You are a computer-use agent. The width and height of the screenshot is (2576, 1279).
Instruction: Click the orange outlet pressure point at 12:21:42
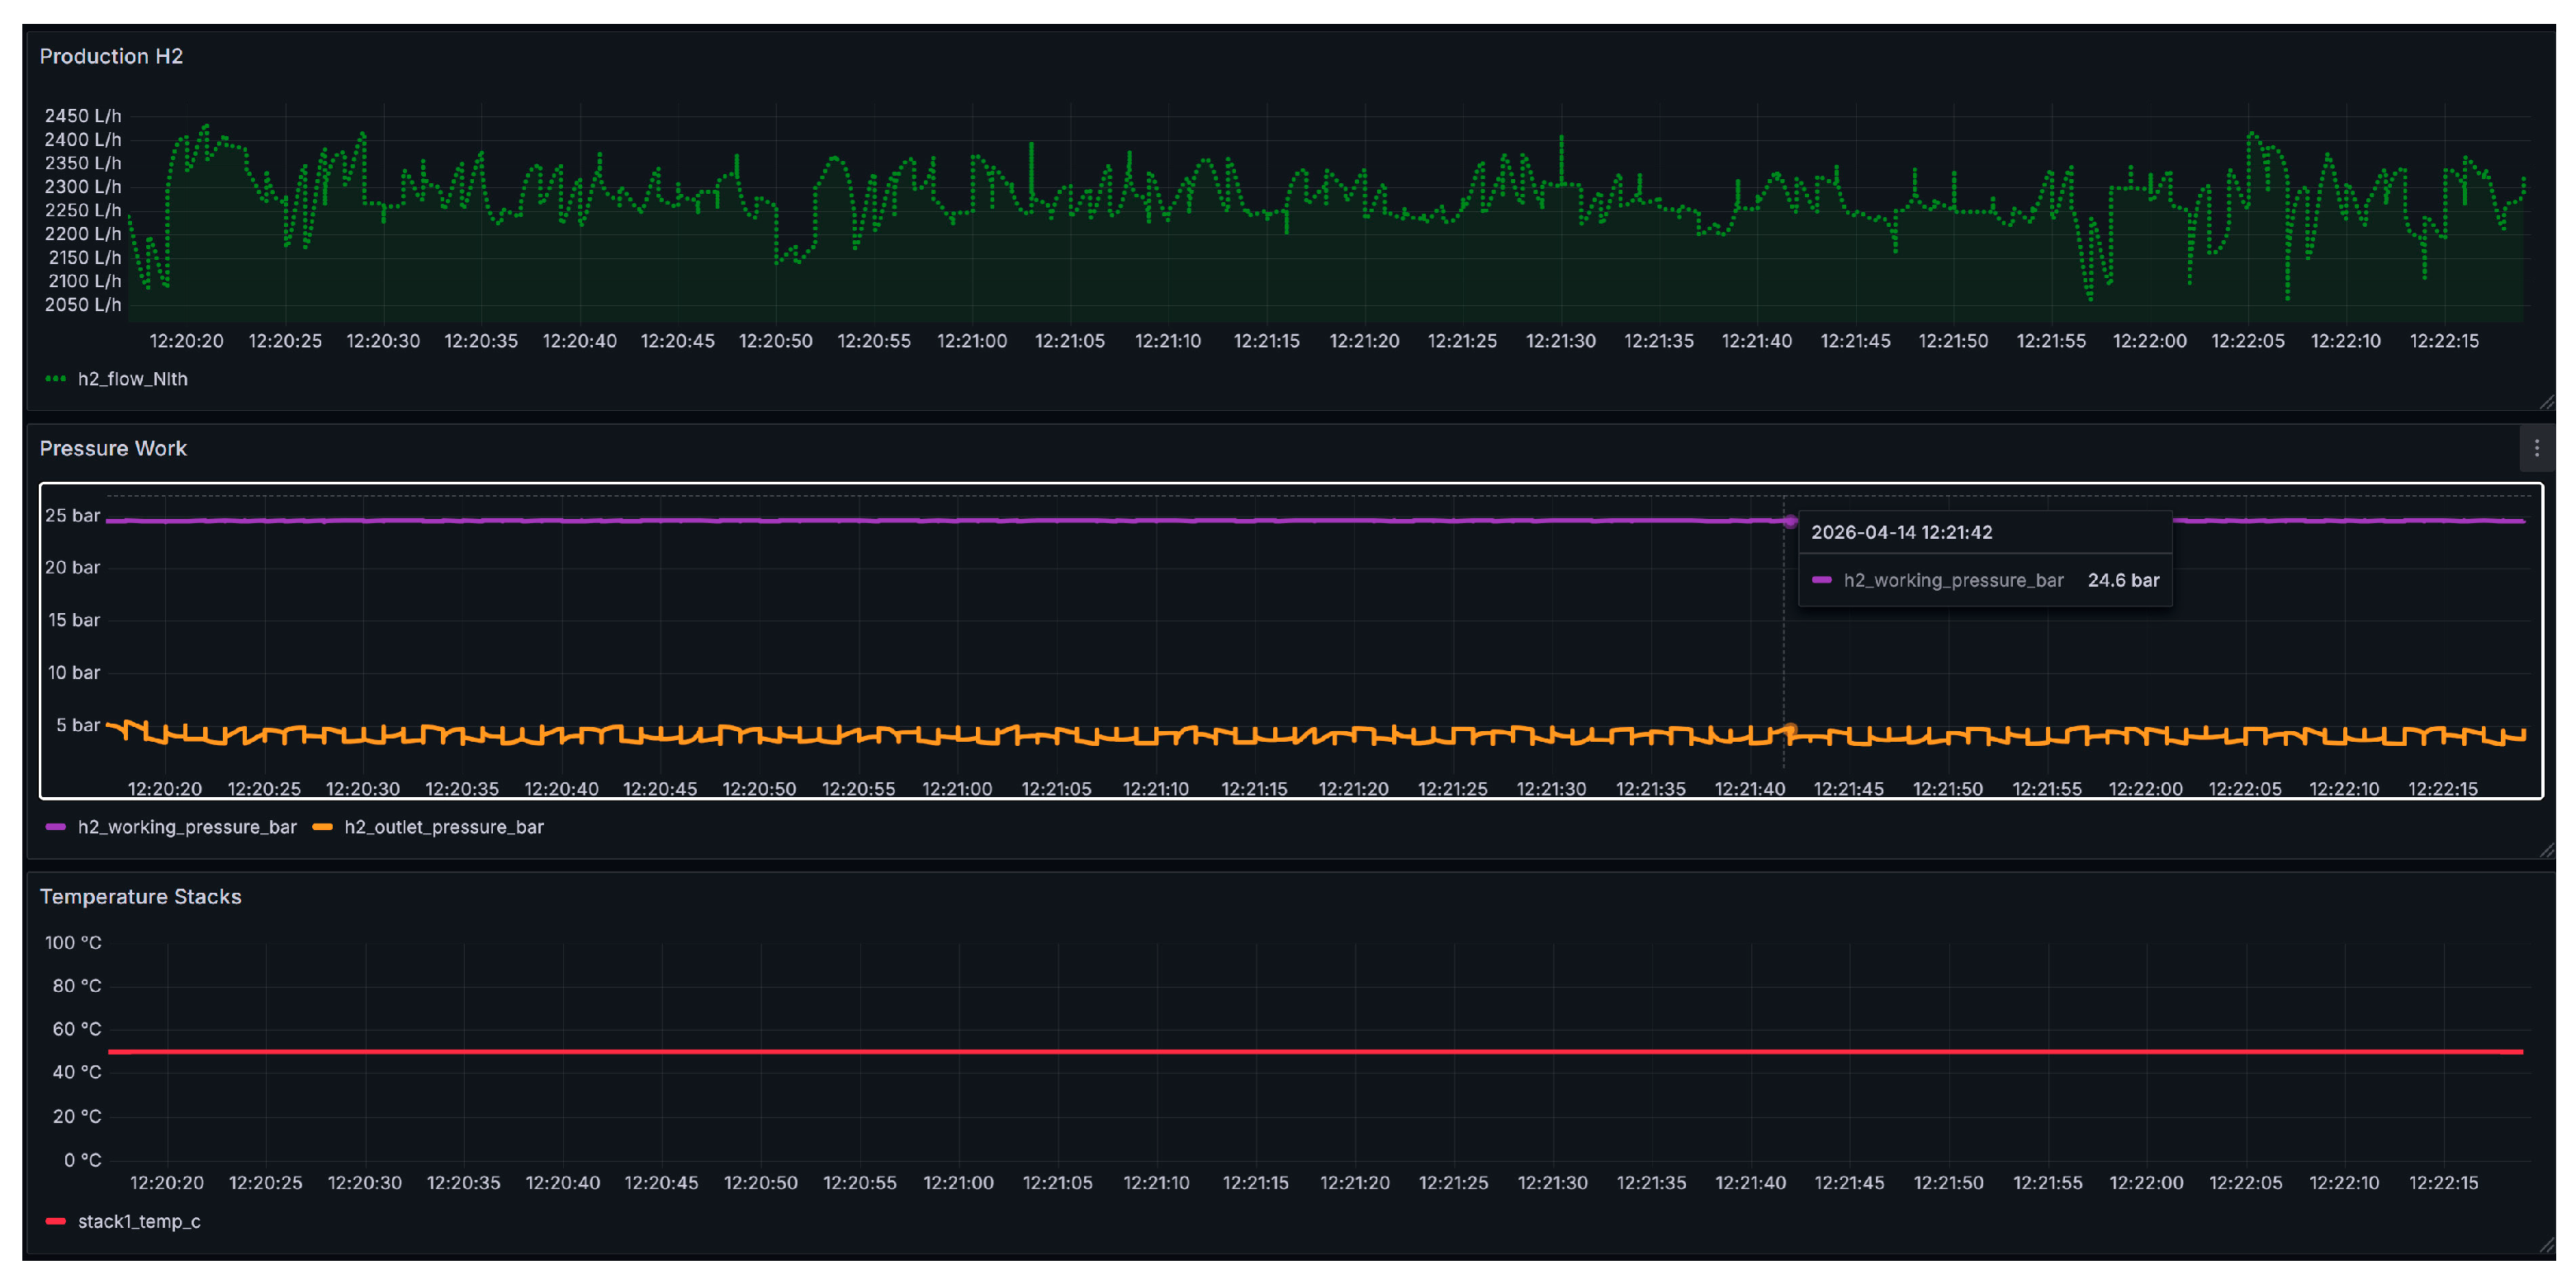[1790, 730]
